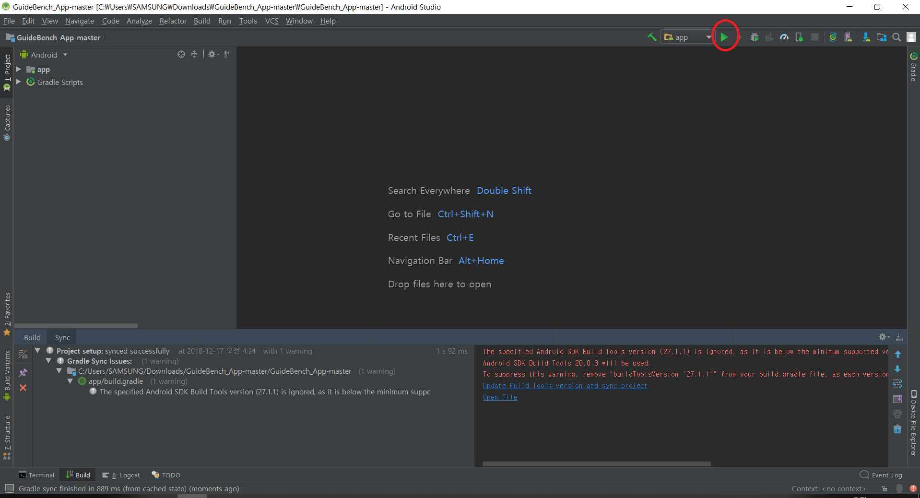Toggle warnings filter in Build panel
920x498 pixels.
coord(23,354)
